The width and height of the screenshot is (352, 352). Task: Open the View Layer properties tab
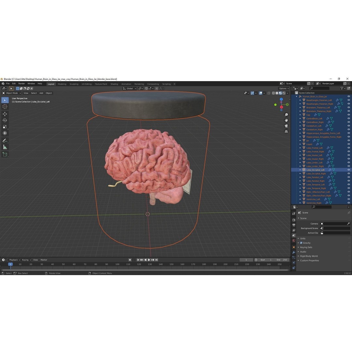pyautogui.click(x=294, y=230)
